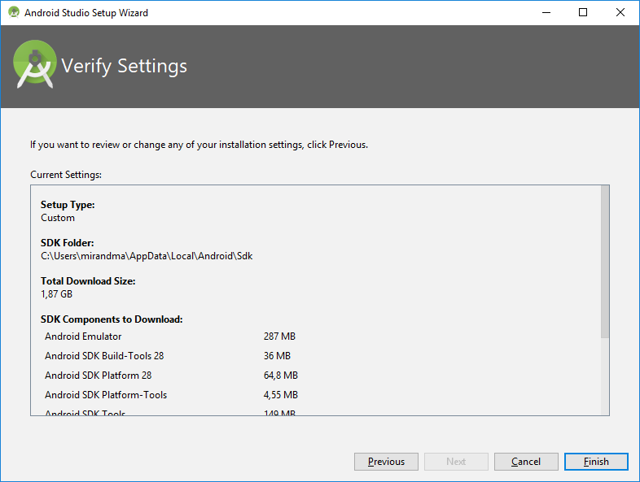Cancel the setup wizard
Viewport: 640px width, 482px height.
point(526,462)
